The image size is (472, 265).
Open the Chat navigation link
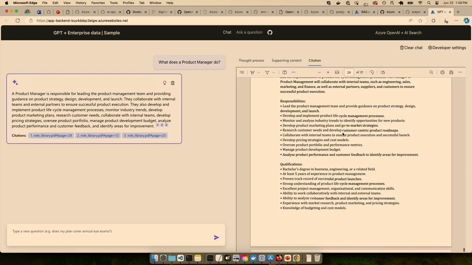tap(227, 32)
